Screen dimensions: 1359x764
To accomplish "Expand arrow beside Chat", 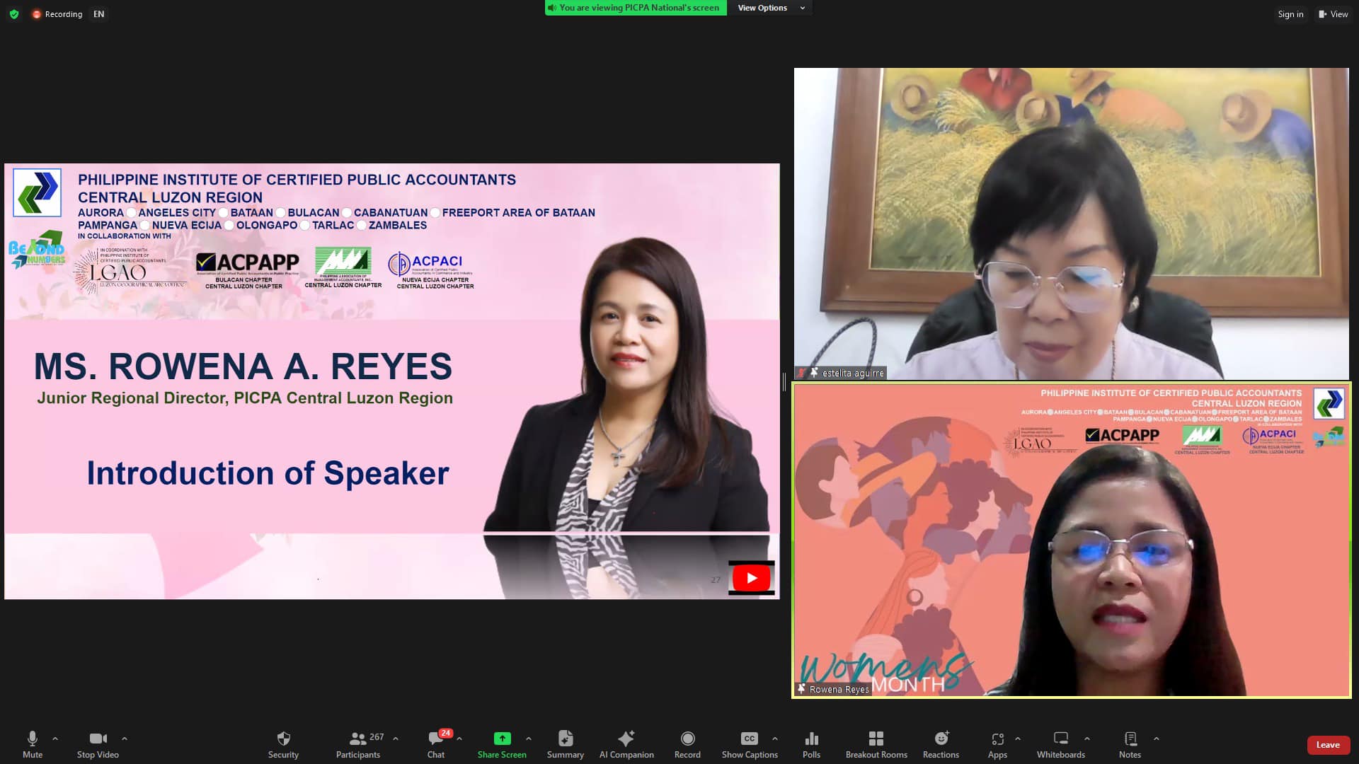I will [x=459, y=739].
